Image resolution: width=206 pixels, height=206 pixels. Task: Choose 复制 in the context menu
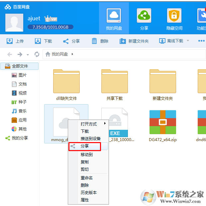click(88, 162)
